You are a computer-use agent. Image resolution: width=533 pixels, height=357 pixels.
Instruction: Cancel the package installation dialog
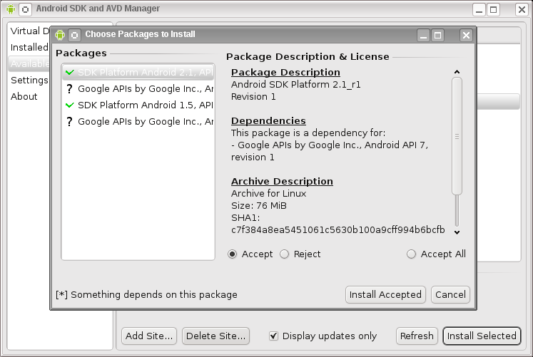(x=450, y=294)
